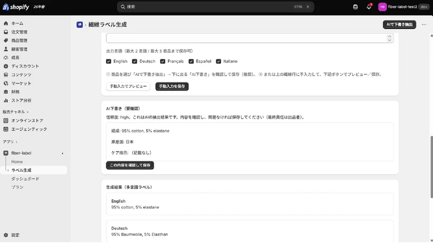Open 注文管理 in the sidebar
This screenshot has height=243, width=433.
click(x=19, y=32)
